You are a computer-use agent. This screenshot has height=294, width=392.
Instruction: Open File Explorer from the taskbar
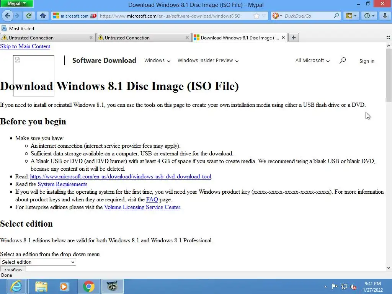tap(41, 286)
